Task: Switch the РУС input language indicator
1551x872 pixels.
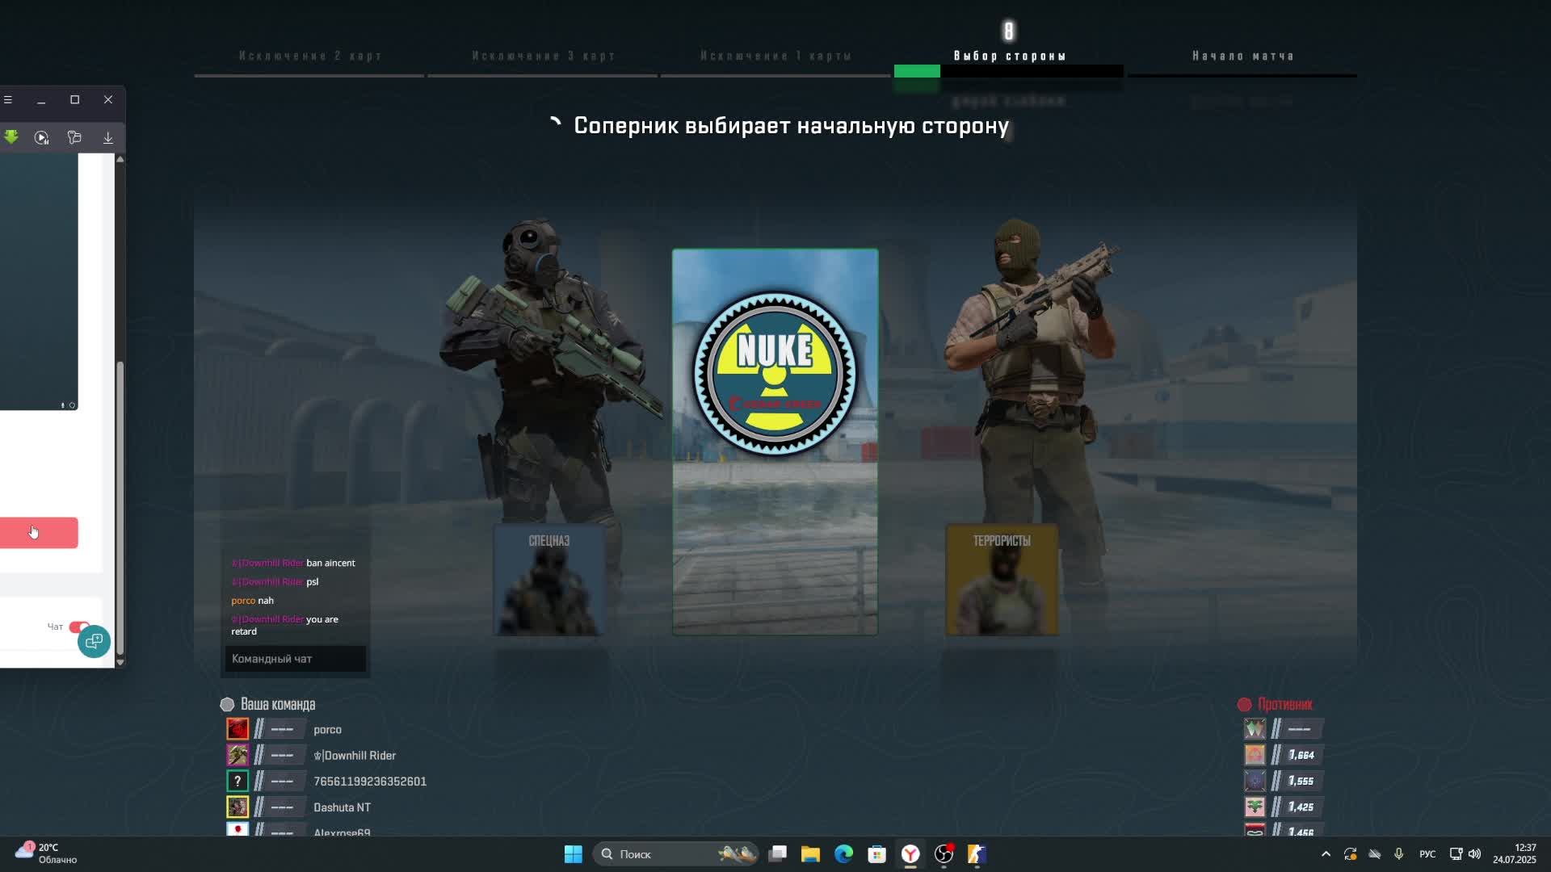Action: point(1427,854)
